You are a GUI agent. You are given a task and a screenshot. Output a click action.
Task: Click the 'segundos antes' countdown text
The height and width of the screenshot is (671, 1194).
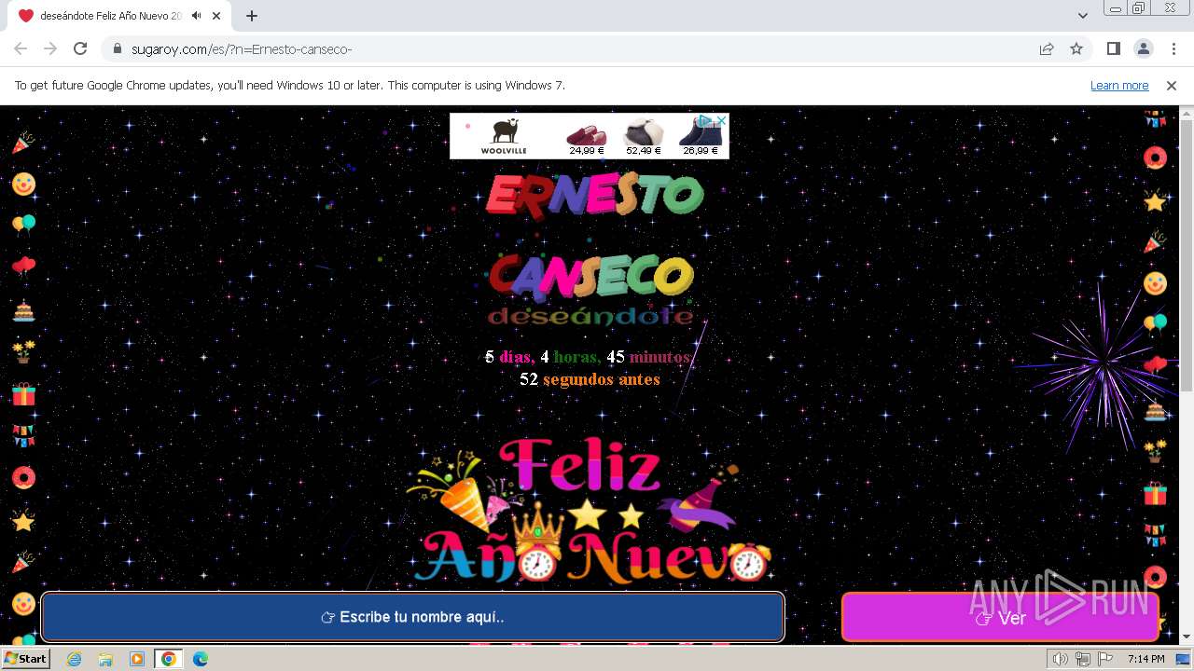pos(601,379)
